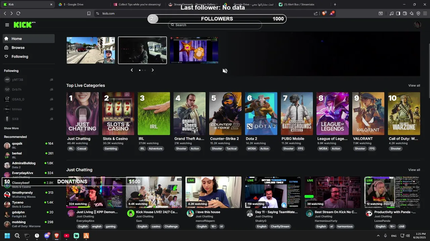The image size is (430, 241).
Task: Open Slots & Casino category card
Action: [x=118, y=113]
